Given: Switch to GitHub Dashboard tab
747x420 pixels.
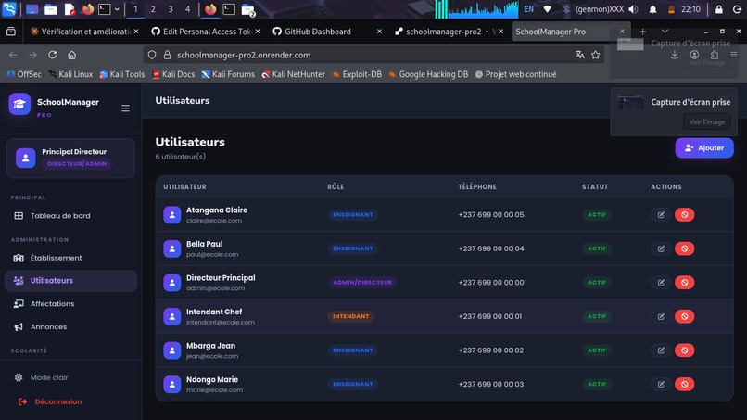Looking at the screenshot, I should point(327,32).
